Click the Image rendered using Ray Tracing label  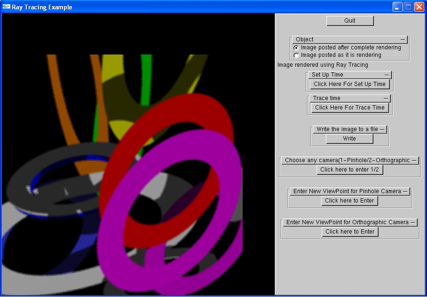coord(323,65)
